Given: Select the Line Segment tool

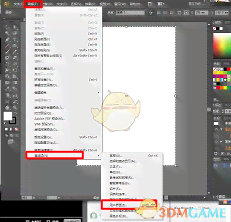Looking at the screenshot, I should (x=7, y=46).
